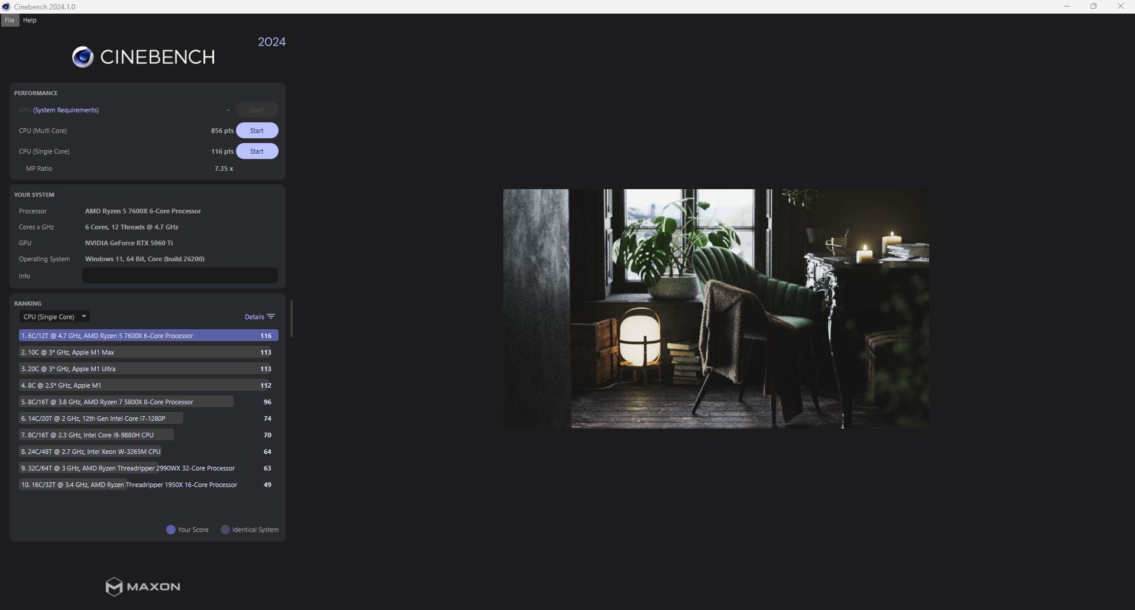Click the ranking panel scrollbar
Viewport: 1135px width, 610px height.
pyautogui.click(x=292, y=319)
